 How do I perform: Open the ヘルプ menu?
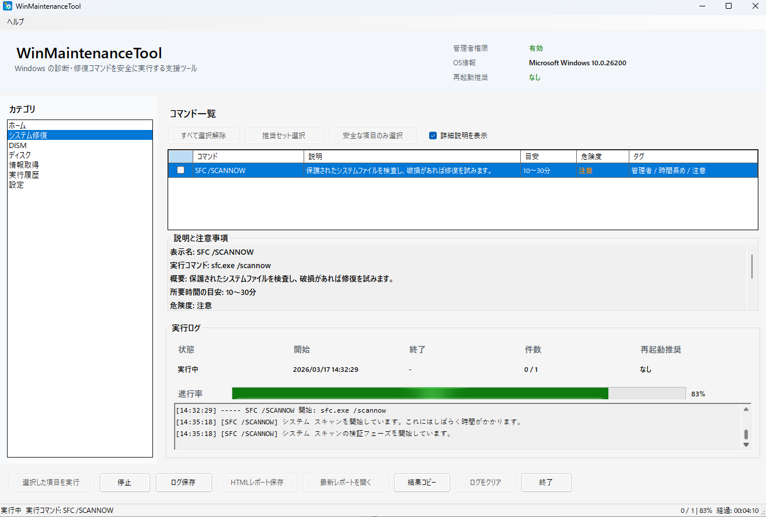click(x=14, y=22)
